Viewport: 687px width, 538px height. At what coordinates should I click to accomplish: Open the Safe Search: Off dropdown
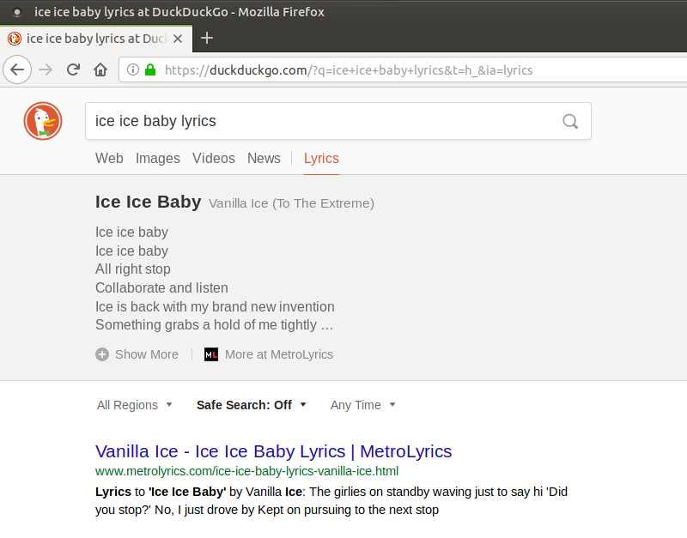[x=251, y=405]
